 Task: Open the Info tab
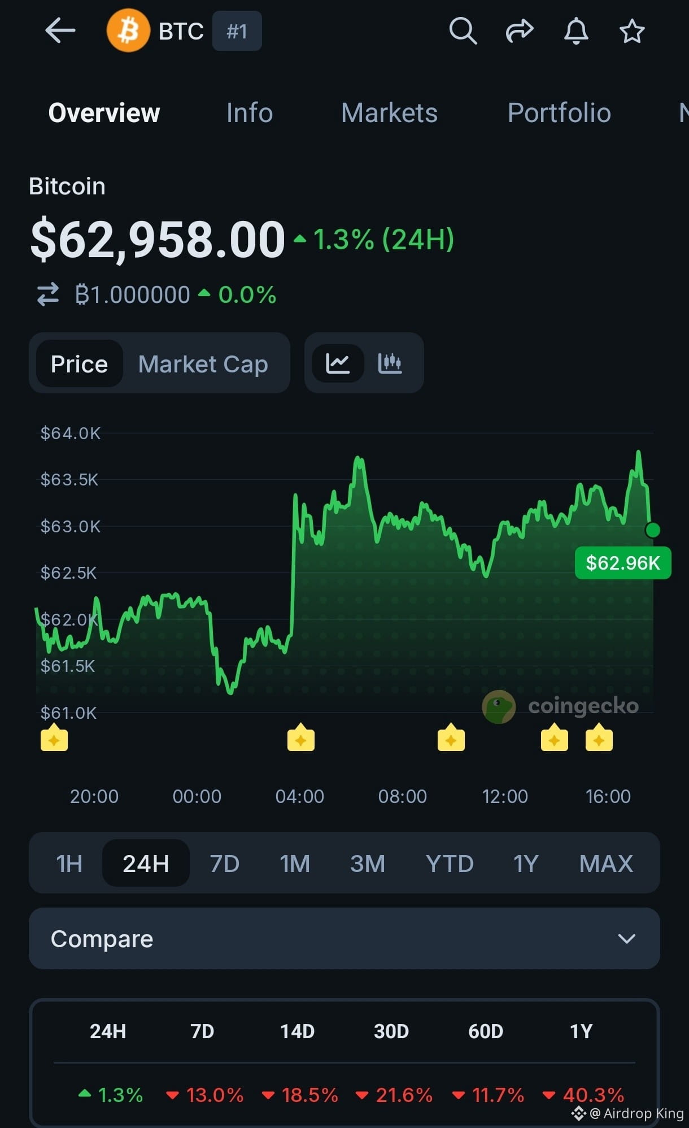(250, 112)
